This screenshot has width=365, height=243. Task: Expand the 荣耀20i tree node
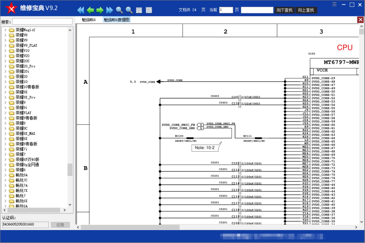point(5,71)
